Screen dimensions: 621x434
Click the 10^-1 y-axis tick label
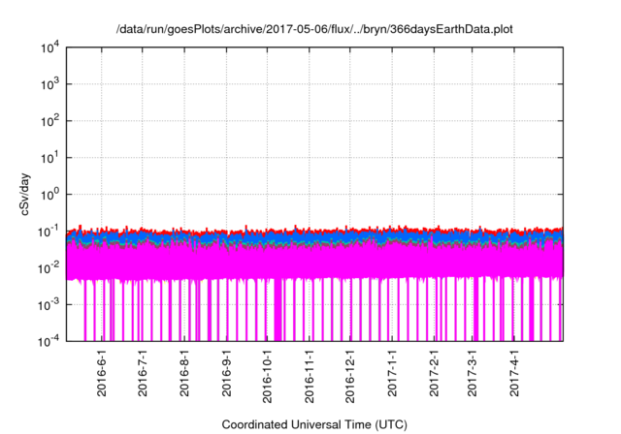pyautogui.click(x=49, y=232)
